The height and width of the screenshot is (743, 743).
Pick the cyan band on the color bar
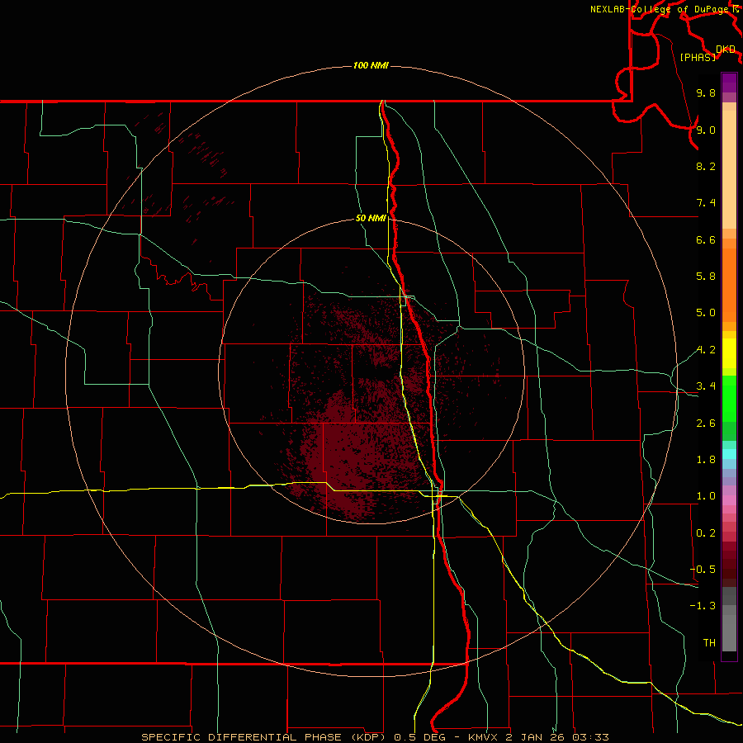pyautogui.click(x=729, y=454)
